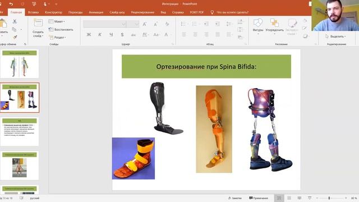Screen dimensions: 359x202
Task: Switch to reading view
Action: [300, 198]
